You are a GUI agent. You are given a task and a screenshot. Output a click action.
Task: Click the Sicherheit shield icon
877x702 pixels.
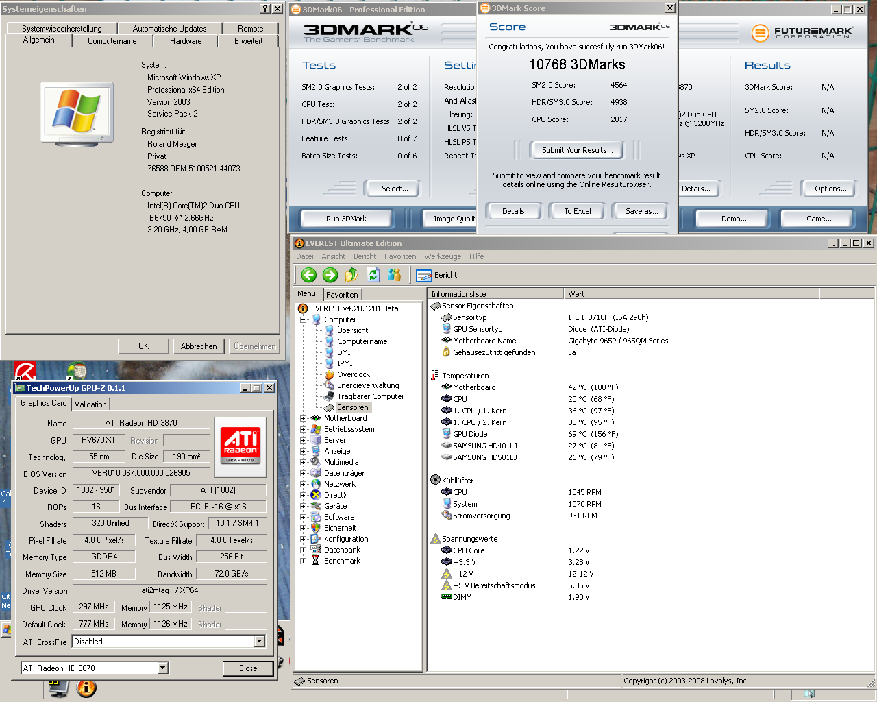coord(316,528)
